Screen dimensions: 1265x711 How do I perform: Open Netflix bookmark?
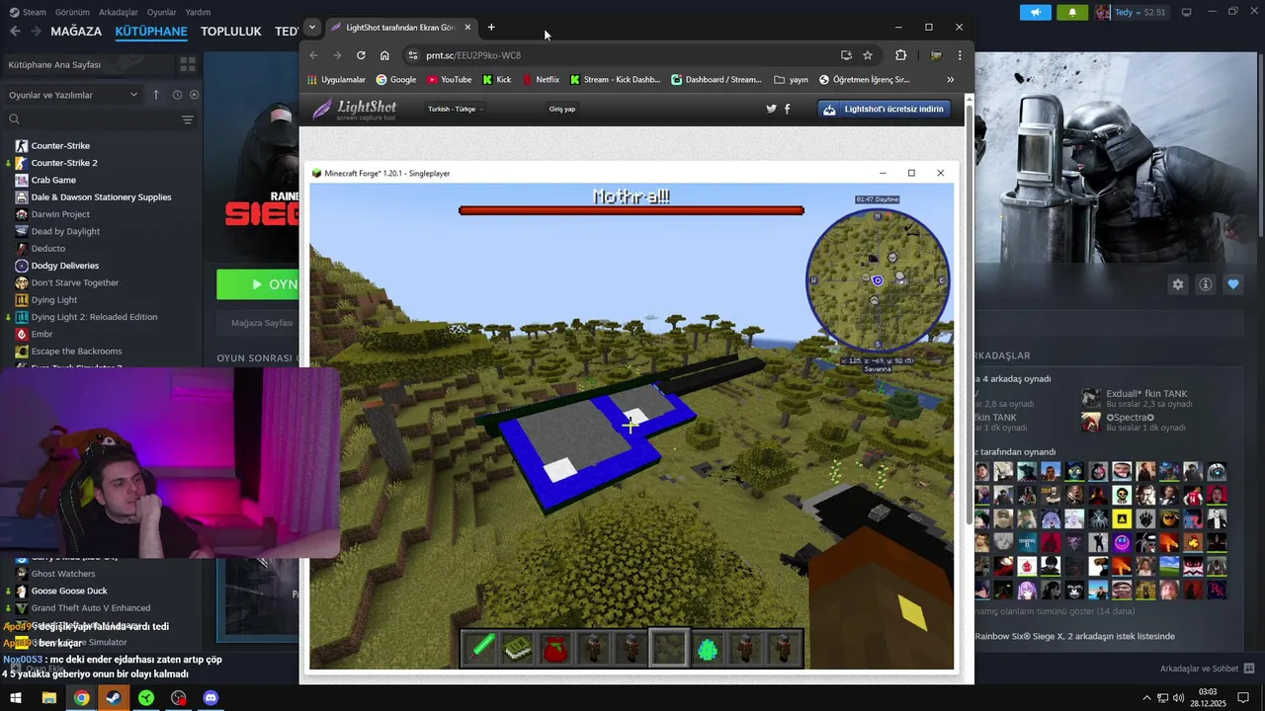[541, 79]
